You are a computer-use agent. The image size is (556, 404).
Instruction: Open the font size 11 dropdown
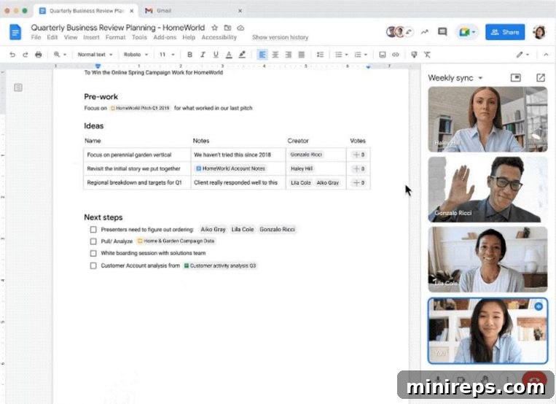(167, 54)
